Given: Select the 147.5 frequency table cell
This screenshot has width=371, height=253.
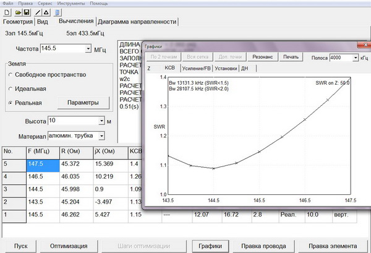Looking at the screenshot, I should pyautogui.click(x=43, y=165).
